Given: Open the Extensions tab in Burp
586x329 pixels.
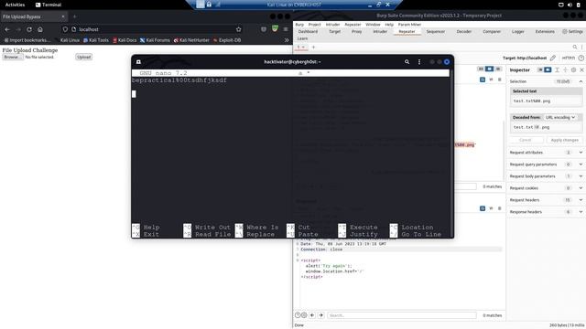Looking at the screenshot, I should coord(545,32).
